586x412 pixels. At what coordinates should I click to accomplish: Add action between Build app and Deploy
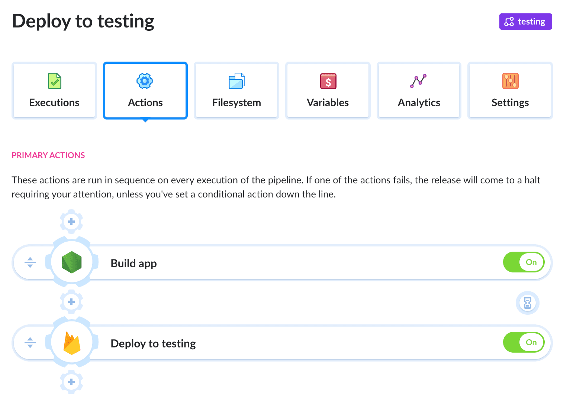(x=71, y=302)
